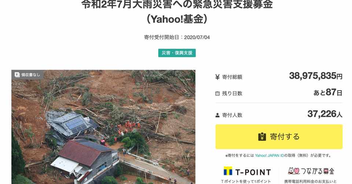Click the donation bag icon in 寄付する button
The height and width of the screenshot is (184, 352).
click(262, 137)
